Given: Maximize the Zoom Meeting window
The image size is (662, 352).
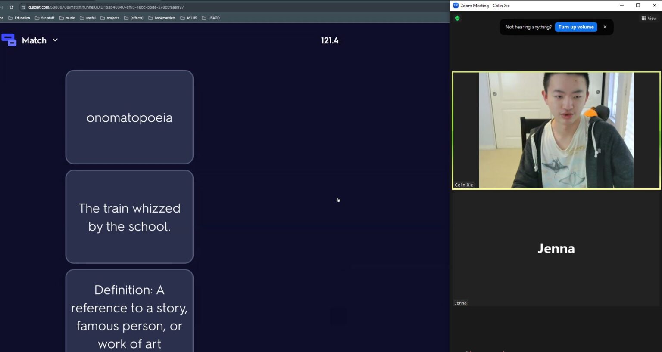Looking at the screenshot, I should pyautogui.click(x=638, y=6).
